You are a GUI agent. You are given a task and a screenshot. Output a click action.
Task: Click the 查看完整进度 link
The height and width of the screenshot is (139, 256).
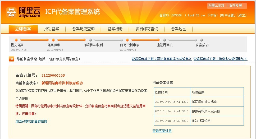[x=162, y=131]
